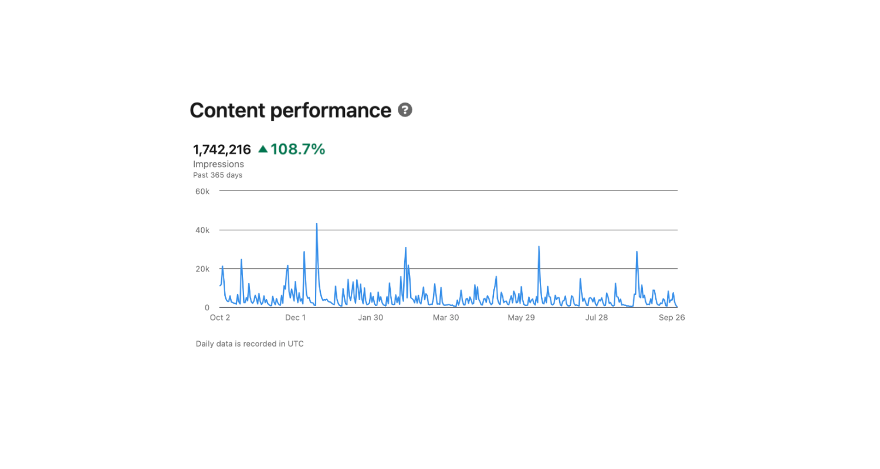Click the Jan 30 date label
Viewport: 880px width, 469px height.
[x=370, y=318]
